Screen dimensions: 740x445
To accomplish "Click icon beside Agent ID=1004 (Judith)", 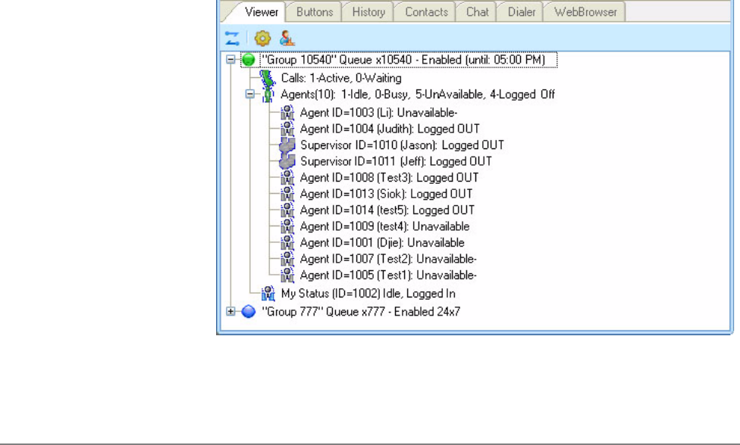I will (x=287, y=129).
